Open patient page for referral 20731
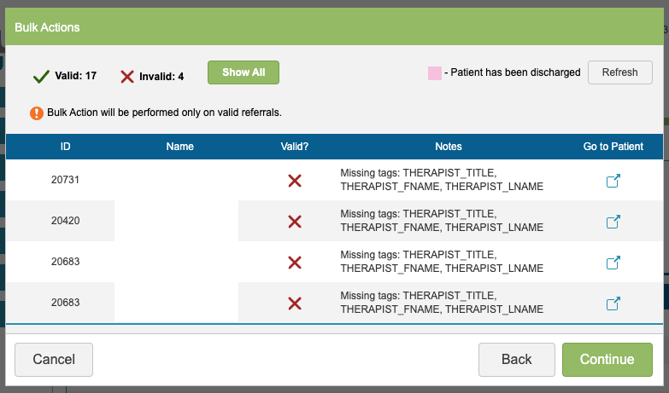Viewport: 669px width, 393px height. [x=613, y=181]
